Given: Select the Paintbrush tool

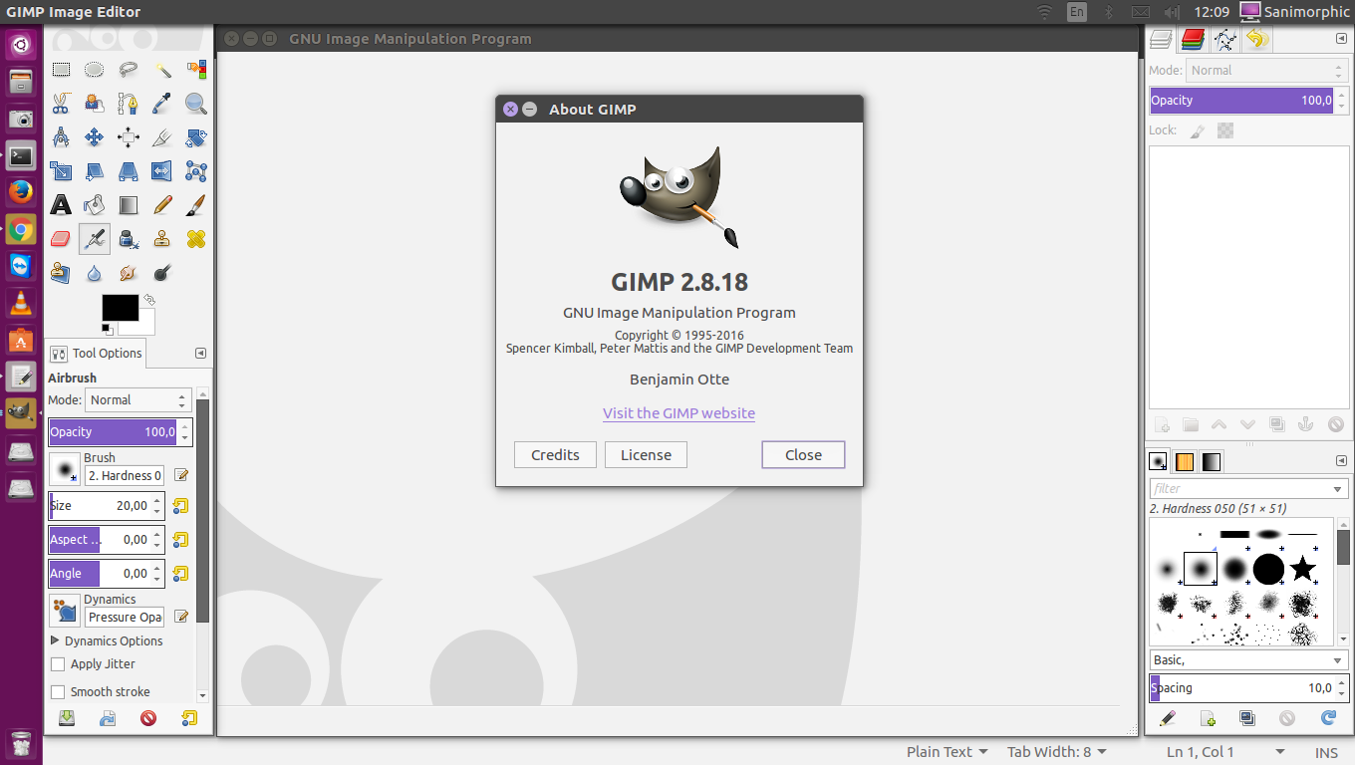Looking at the screenshot, I should click(x=196, y=205).
